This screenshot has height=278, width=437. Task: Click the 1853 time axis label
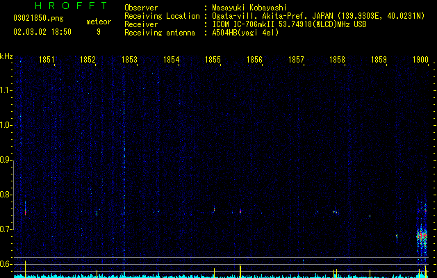[x=130, y=60]
